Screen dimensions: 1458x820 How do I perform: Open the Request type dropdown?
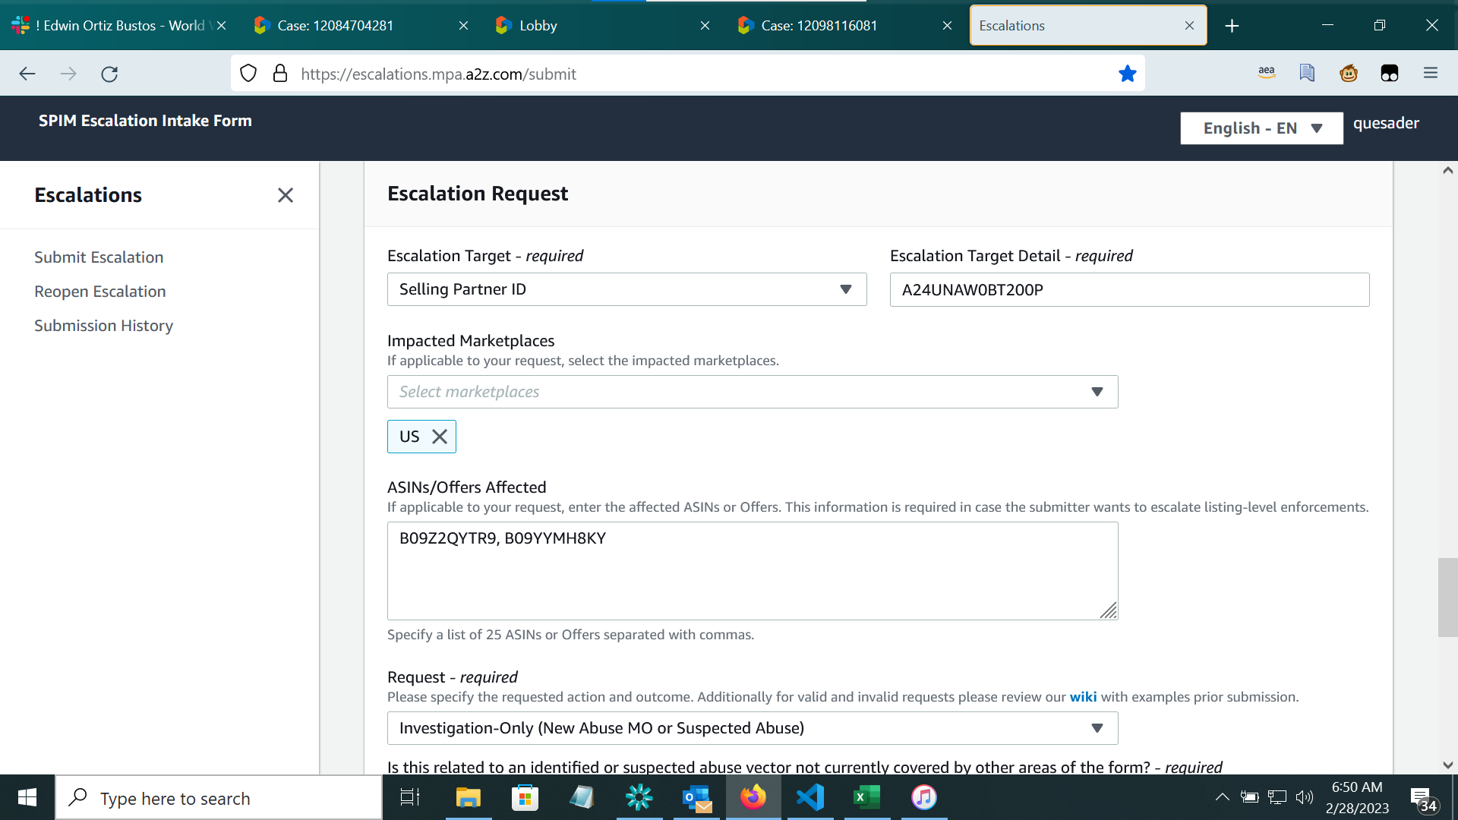pyautogui.click(x=753, y=728)
